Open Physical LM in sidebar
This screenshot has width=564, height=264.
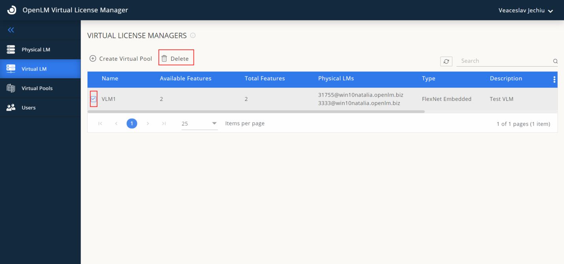coord(36,50)
